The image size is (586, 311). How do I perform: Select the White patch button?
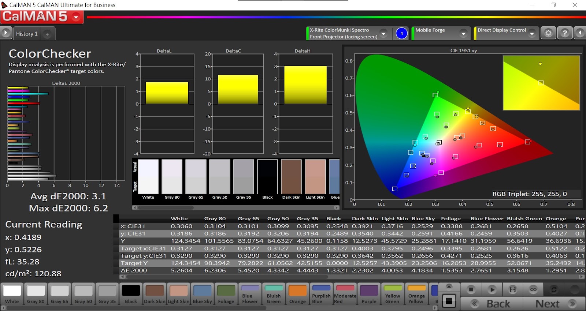12,294
